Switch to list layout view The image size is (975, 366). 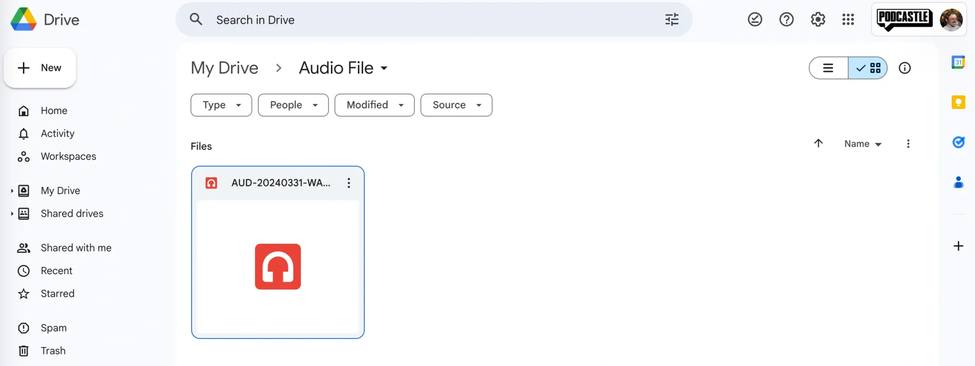829,68
